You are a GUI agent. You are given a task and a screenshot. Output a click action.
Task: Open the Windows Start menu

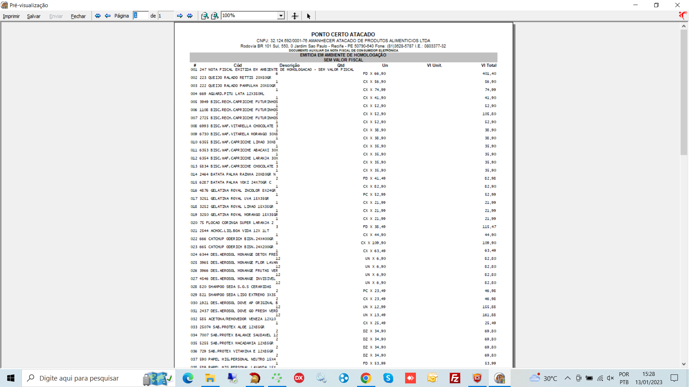[11, 378]
